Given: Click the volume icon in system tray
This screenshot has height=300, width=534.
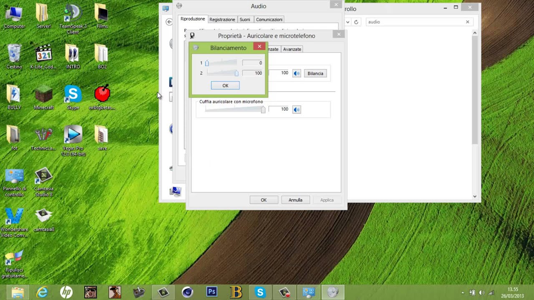Looking at the screenshot, I should pos(482,293).
